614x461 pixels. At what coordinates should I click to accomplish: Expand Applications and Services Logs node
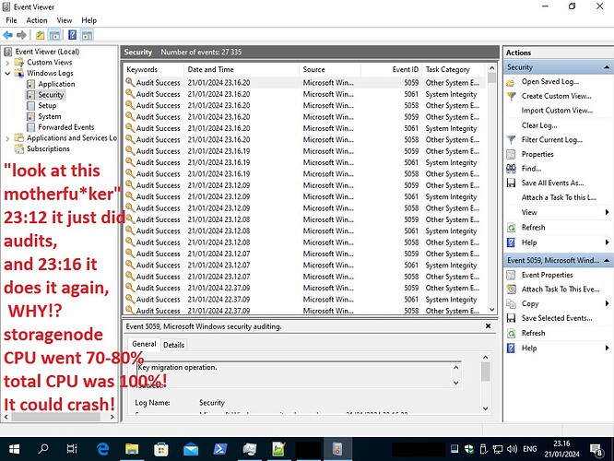pyautogui.click(x=7, y=138)
